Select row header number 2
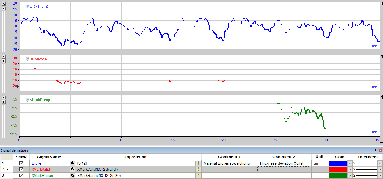The width and height of the screenshot is (383, 179). 6,169
